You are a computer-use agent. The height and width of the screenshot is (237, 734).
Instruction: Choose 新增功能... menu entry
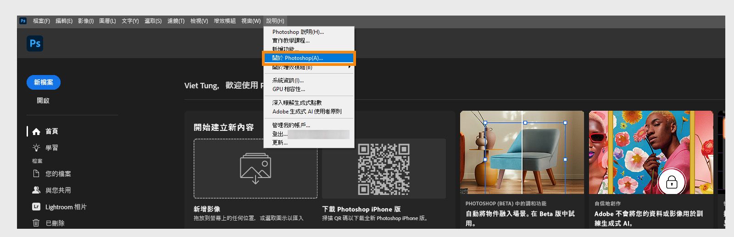point(309,49)
